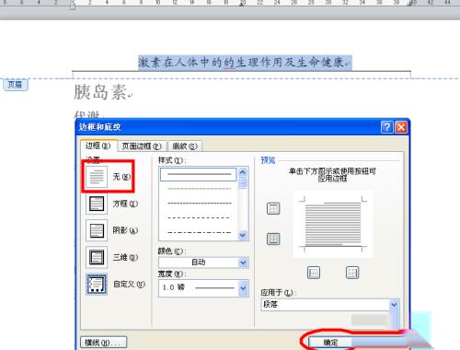Toggle the left border button below preview

click(x=314, y=273)
